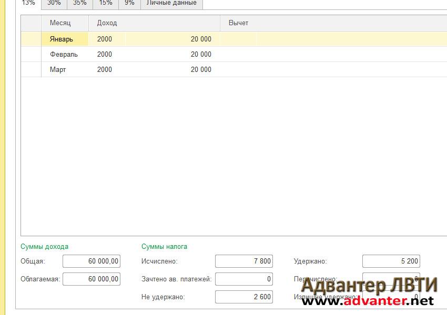This screenshot has width=447, height=315.
Task: Click the Доход column header
Action: pos(154,23)
